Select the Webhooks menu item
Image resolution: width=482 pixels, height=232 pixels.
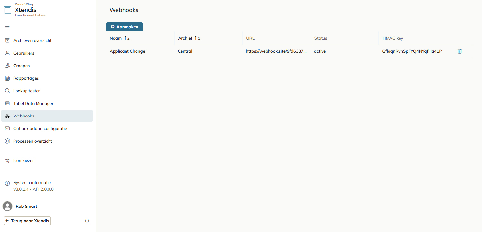click(47, 116)
